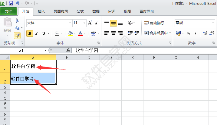Click Increase Decimal icon
The height and width of the screenshot is (125, 217).
point(205,33)
